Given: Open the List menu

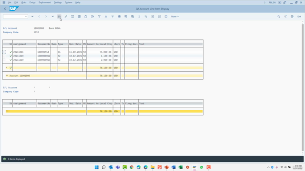Looking at the screenshot, I should click(x=10, y=2).
